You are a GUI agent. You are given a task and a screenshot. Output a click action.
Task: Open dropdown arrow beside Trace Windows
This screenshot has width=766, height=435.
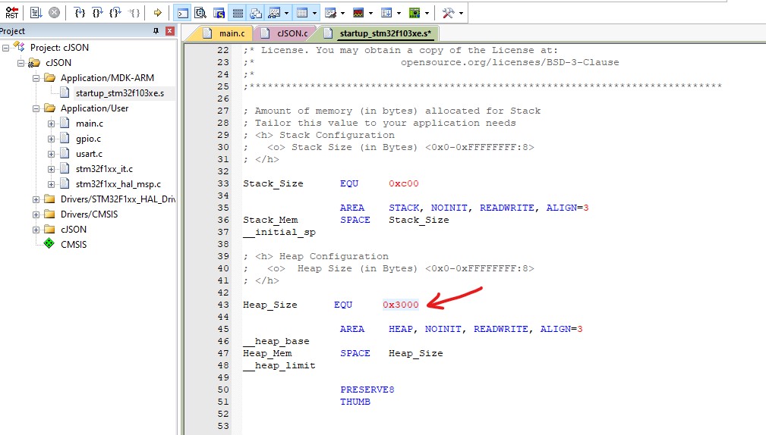coord(399,13)
